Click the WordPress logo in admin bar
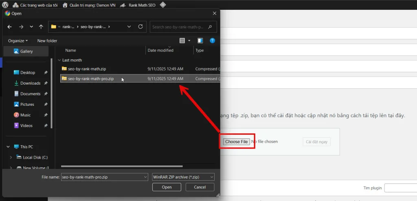Image resolution: width=417 pixels, height=201 pixels. tap(5, 5)
